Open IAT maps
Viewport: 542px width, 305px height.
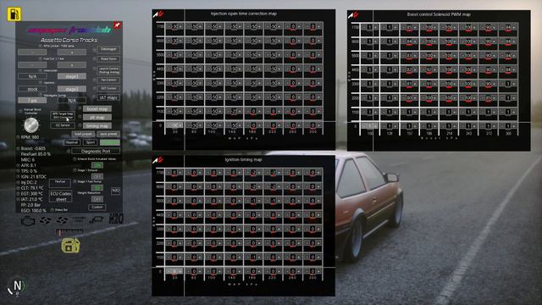coord(108,97)
